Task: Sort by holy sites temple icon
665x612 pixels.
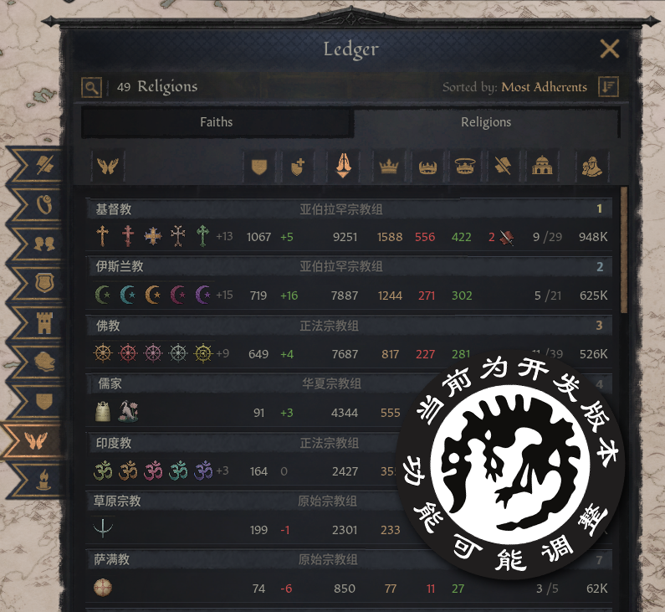Action: click(542, 166)
